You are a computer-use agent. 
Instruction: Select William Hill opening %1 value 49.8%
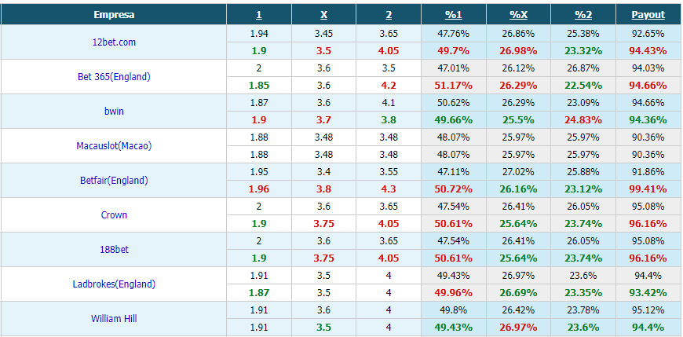coord(453,310)
